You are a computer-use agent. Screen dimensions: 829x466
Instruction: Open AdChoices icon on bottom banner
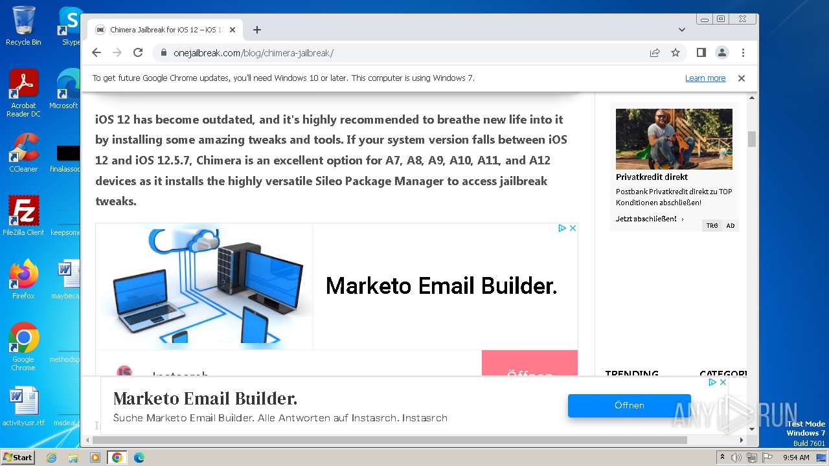pyautogui.click(x=712, y=383)
